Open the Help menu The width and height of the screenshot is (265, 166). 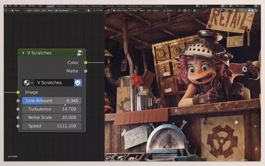click(40, 6)
